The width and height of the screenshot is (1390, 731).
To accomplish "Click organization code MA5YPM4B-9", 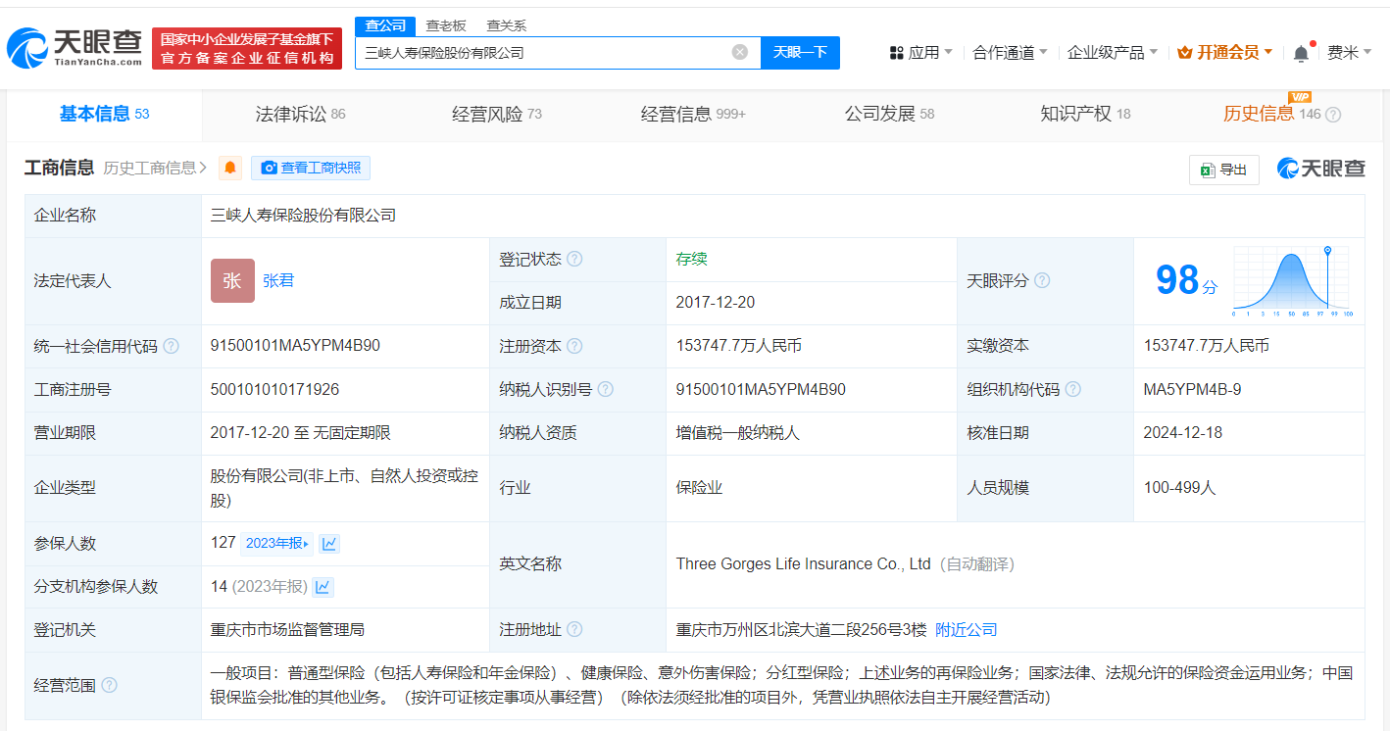I will click(x=1192, y=389).
